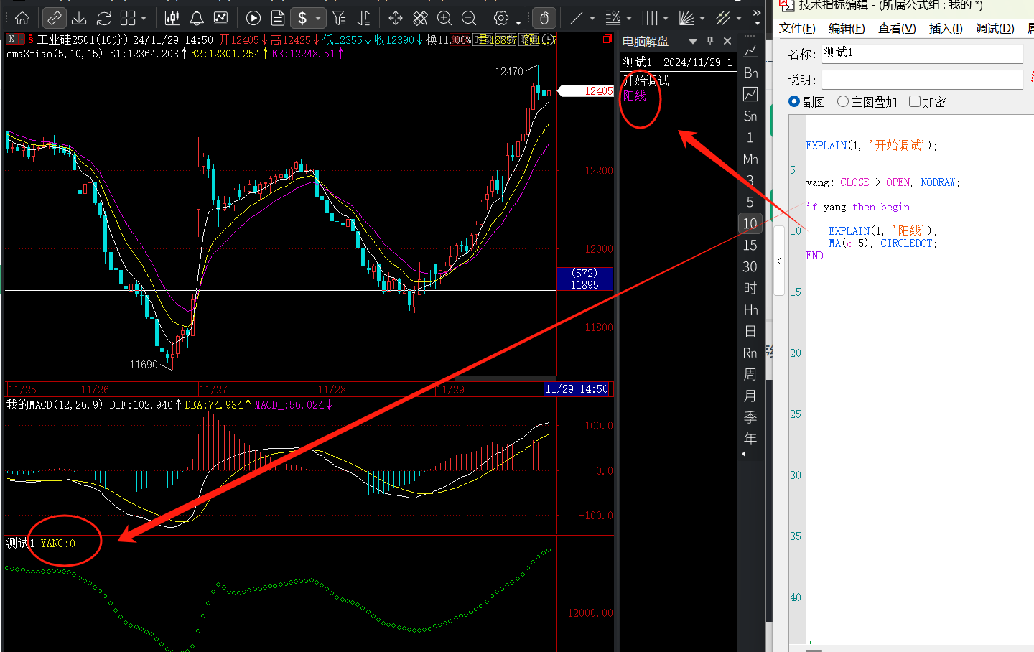Open the four-square layout grid icon

(128, 18)
